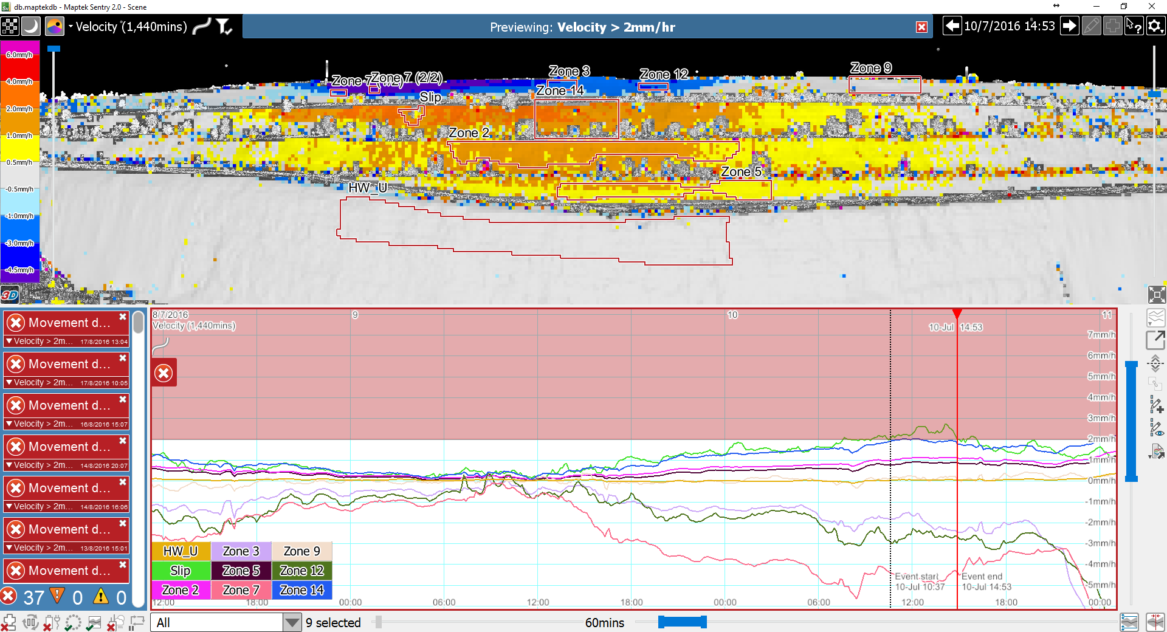Open the settings gear icon
The width and height of the screenshot is (1167, 632).
click(1155, 26)
